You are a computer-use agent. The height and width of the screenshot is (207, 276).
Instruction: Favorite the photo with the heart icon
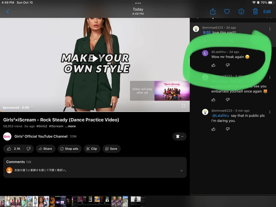[x=227, y=12]
